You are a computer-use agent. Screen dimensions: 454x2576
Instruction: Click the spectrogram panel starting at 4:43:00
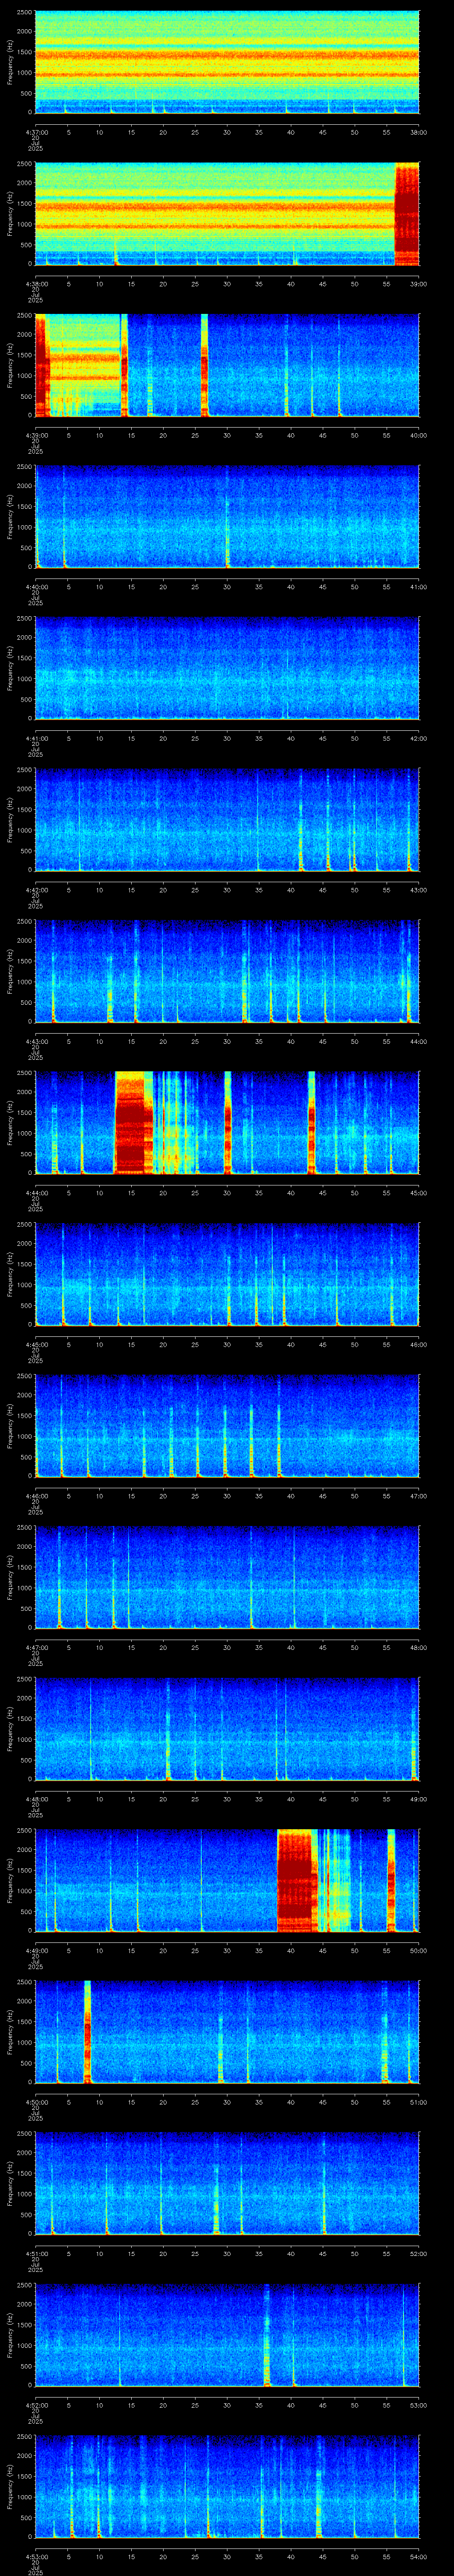(227, 971)
